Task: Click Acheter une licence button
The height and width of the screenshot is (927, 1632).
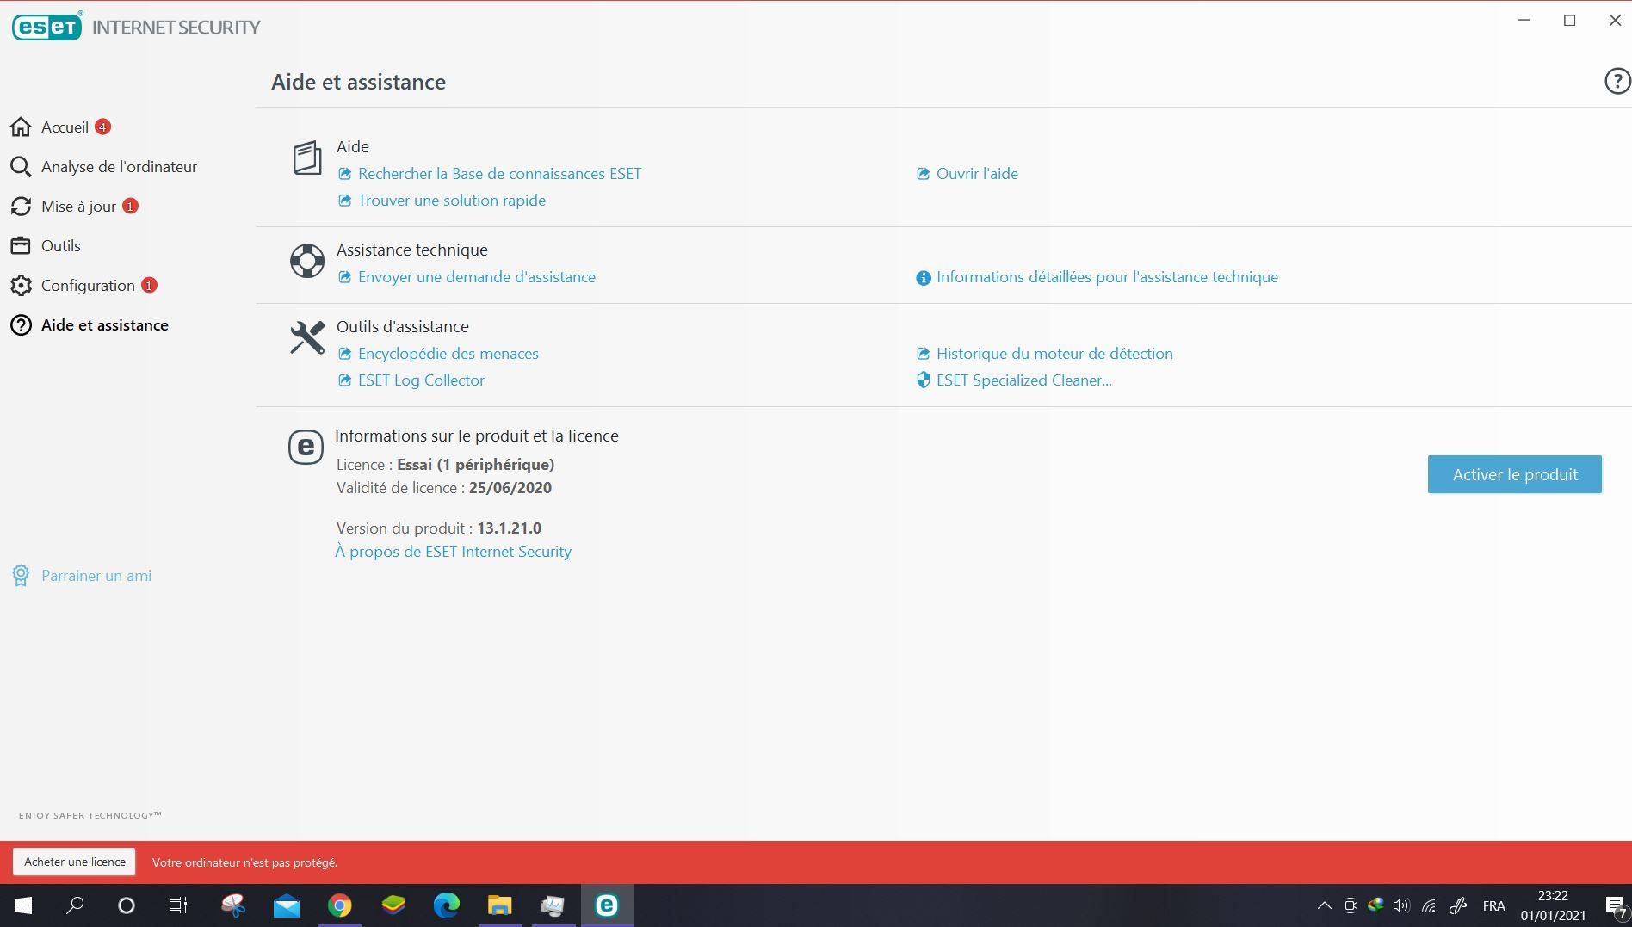Action: pyautogui.click(x=75, y=862)
